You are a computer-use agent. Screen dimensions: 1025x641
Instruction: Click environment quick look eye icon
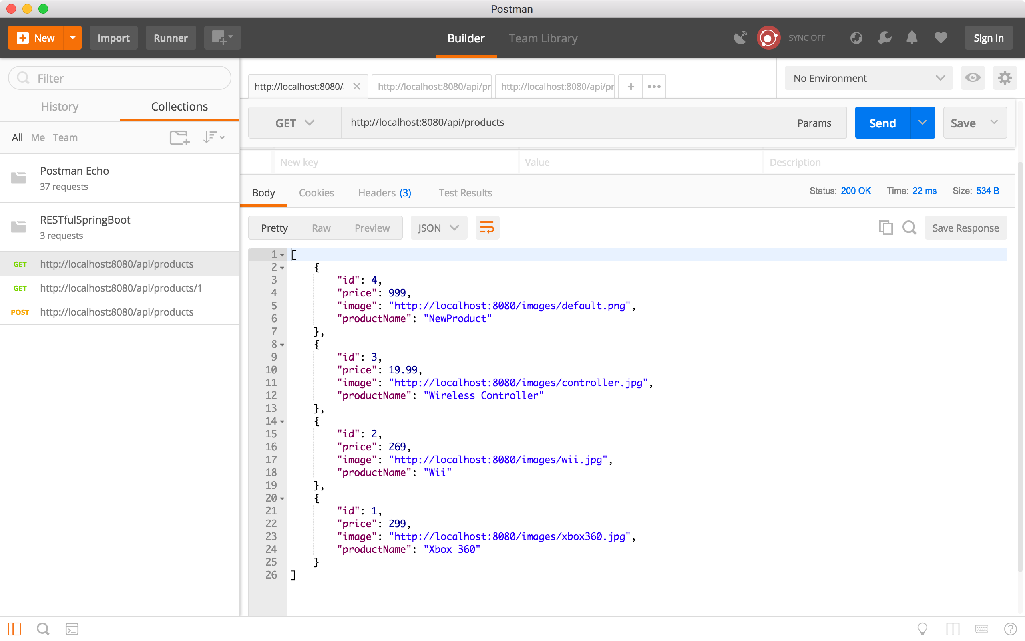tap(973, 78)
